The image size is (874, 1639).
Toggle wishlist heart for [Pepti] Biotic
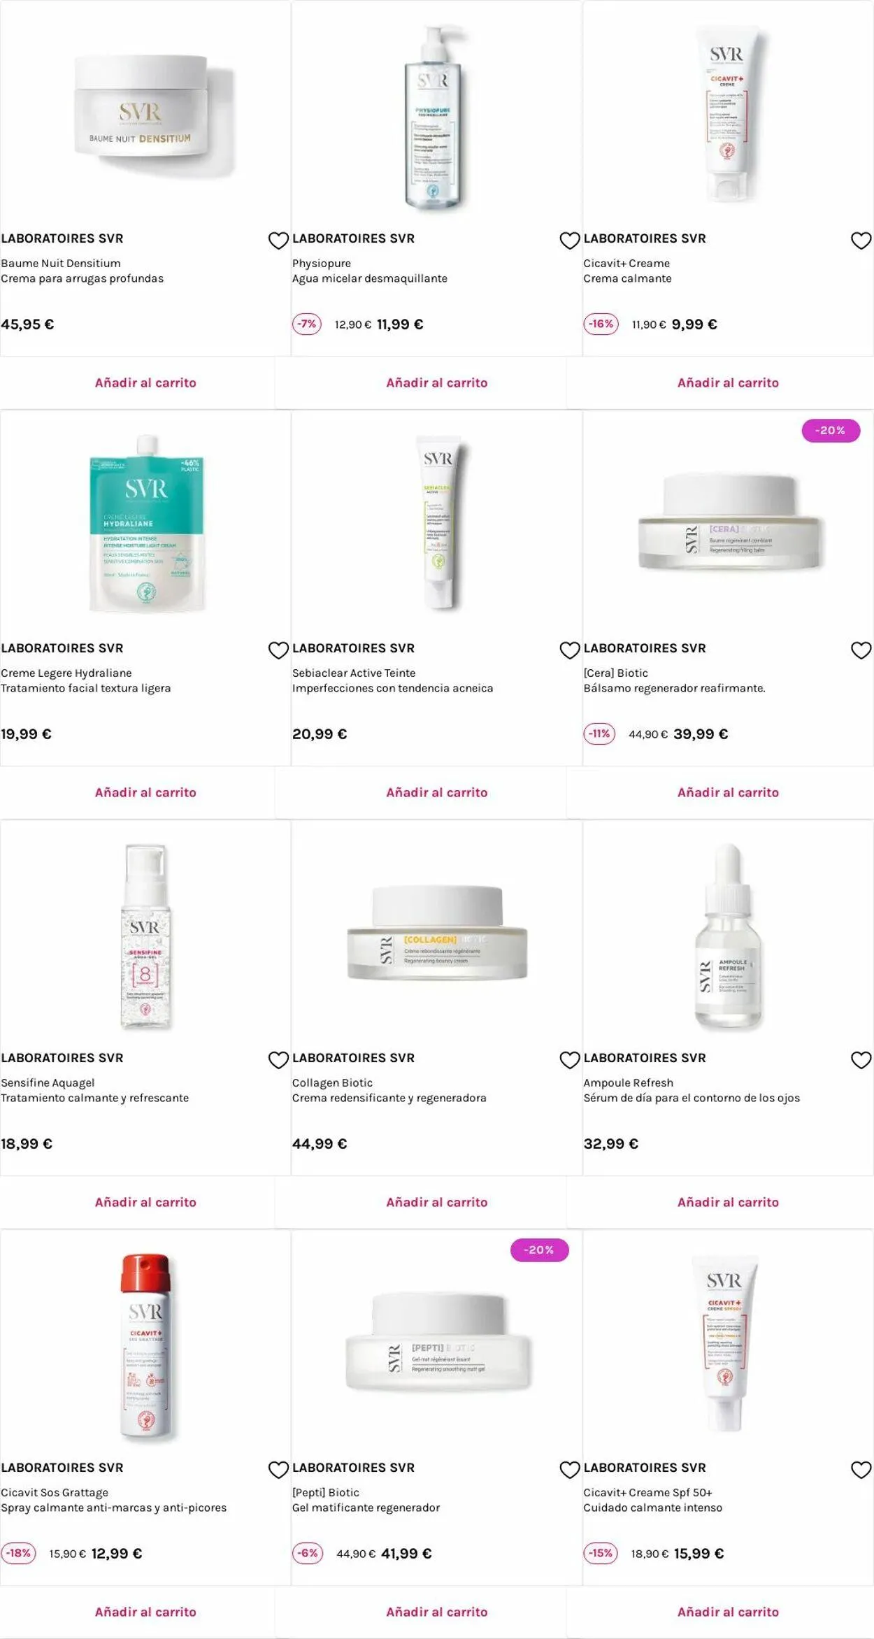pyautogui.click(x=570, y=1470)
